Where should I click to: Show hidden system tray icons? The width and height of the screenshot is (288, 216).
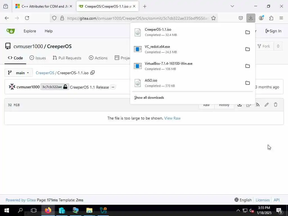pyautogui.click(x=238, y=210)
